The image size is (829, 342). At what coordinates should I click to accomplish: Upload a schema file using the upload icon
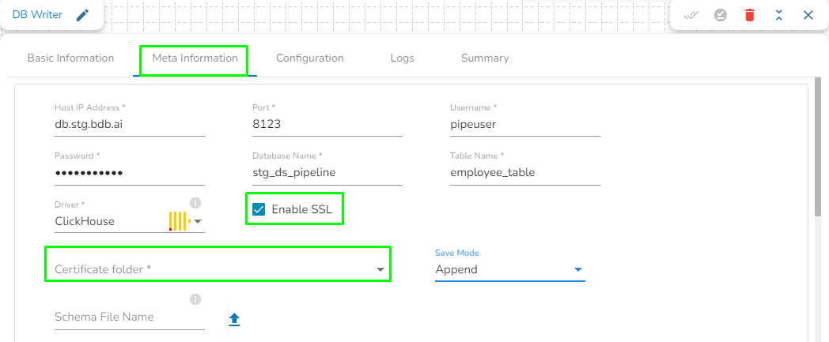pyautogui.click(x=234, y=319)
